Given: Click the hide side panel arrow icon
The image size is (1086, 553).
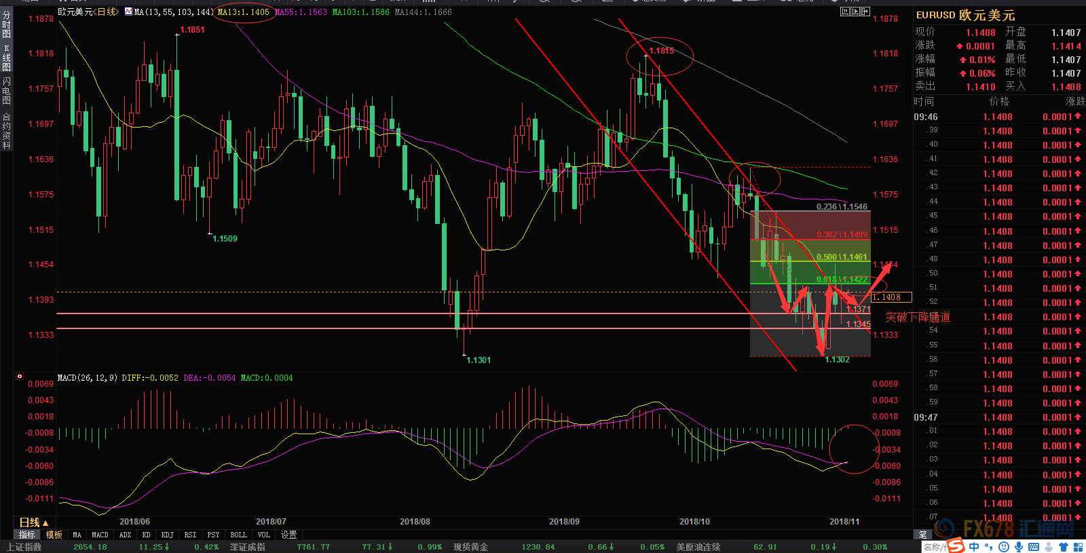Looking at the screenshot, I should pyautogui.click(x=865, y=12).
